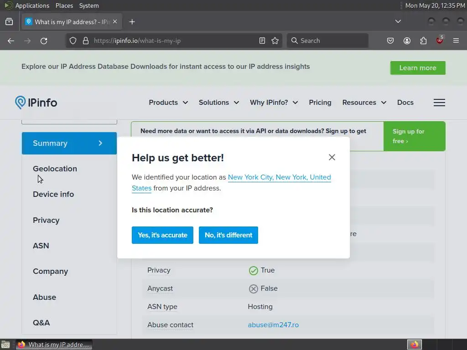The width and height of the screenshot is (467, 350).
Task: Click the site security padlock icon
Action: point(86,41)
